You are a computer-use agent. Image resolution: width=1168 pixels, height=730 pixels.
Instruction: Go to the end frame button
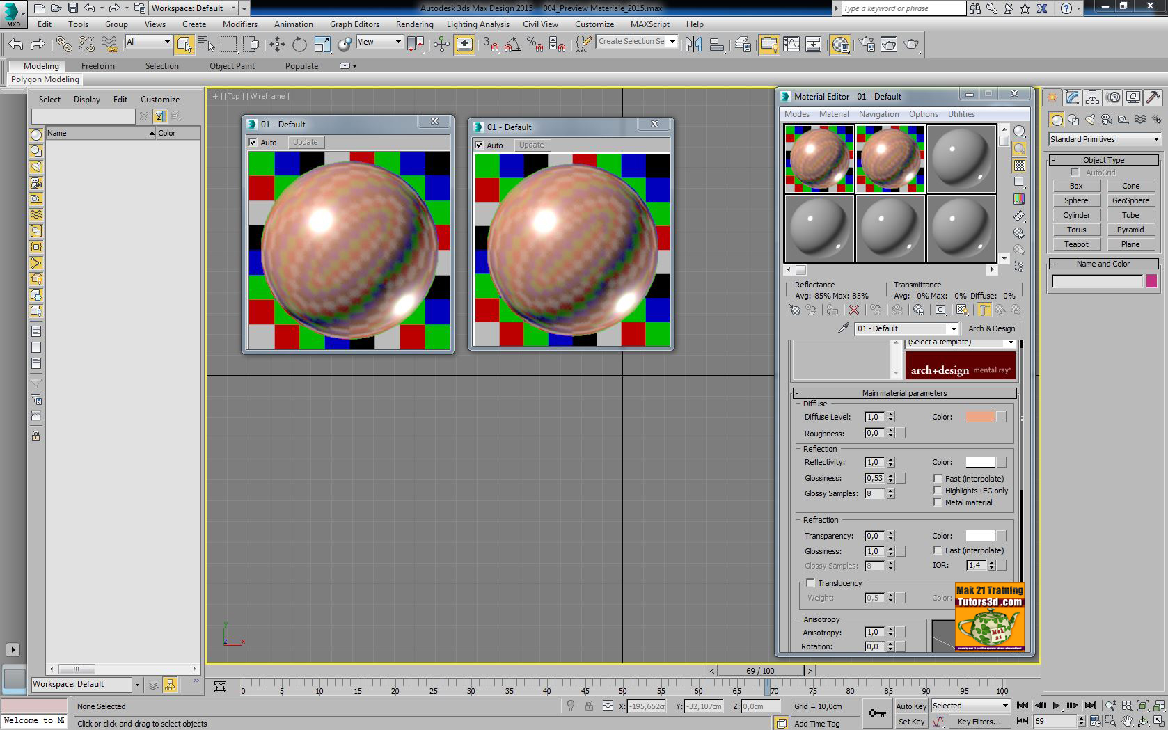click(1091, 706)
